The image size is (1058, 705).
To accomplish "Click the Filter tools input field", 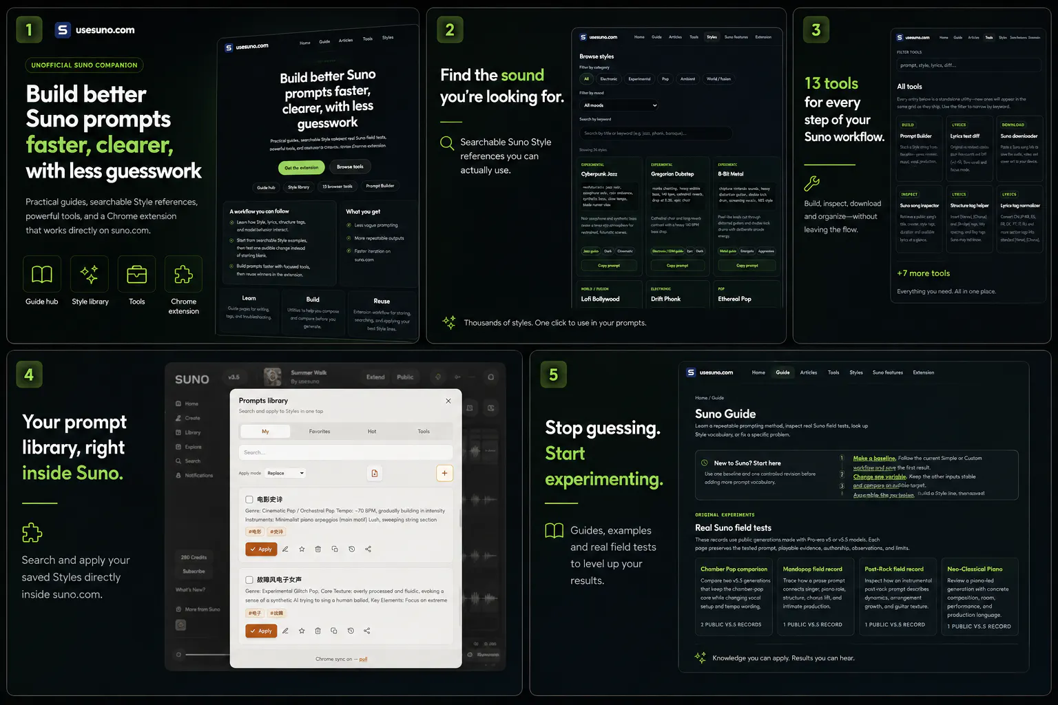I will coord(968,65).
